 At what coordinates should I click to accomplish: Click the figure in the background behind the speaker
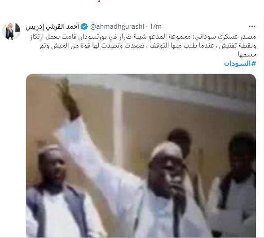180,139
